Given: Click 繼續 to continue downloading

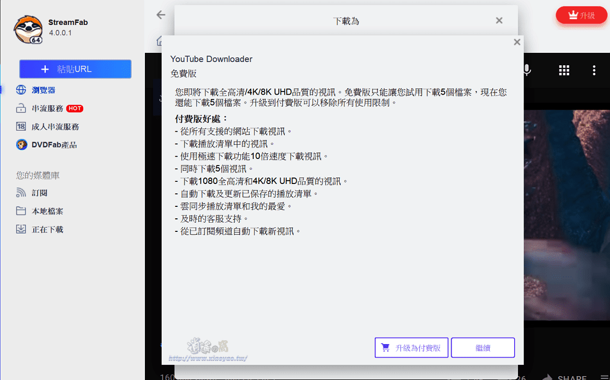Looking at the screenshot, I should pyautogui.click(x=482, y=347).
